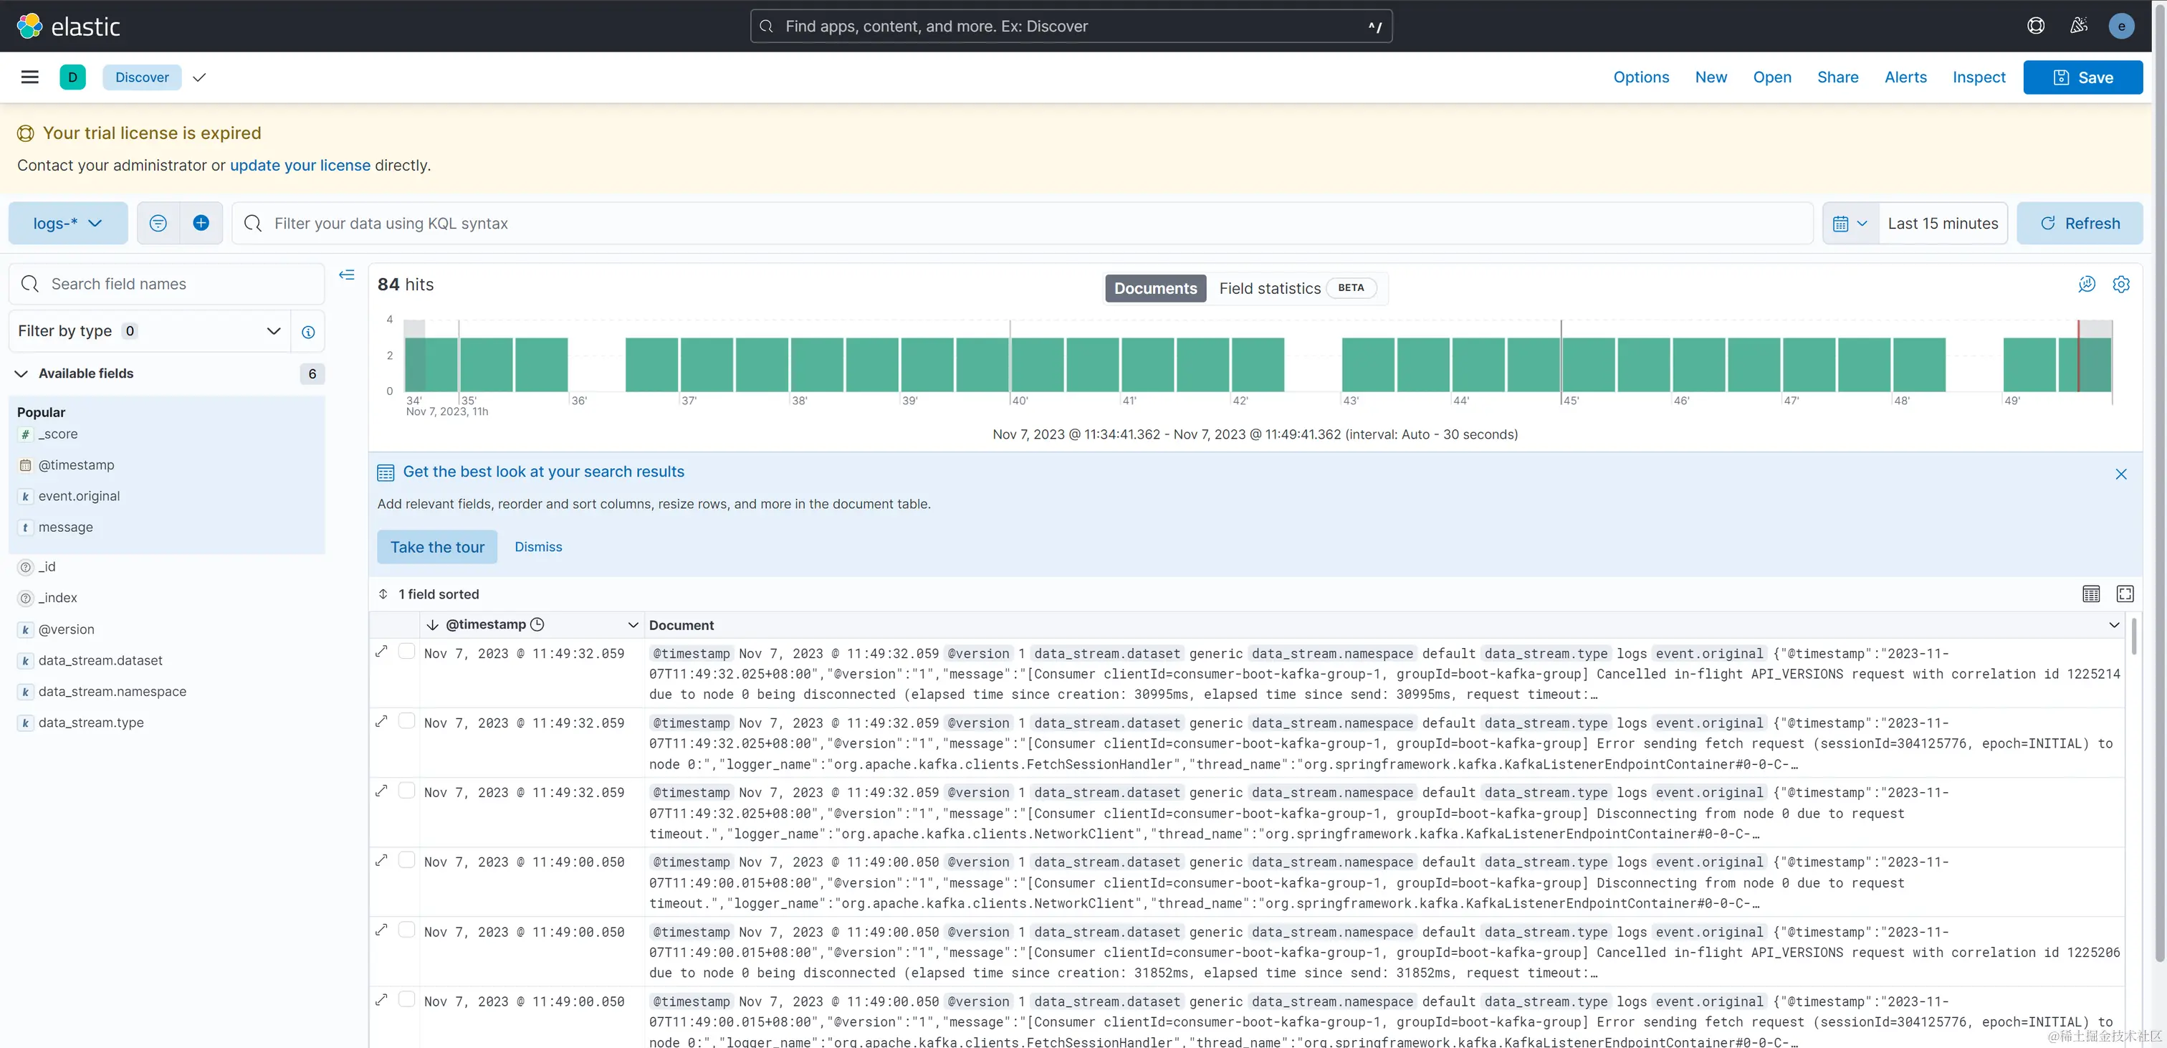The height and width of the screenshot is (1048, 2167).
Task: Click the Take the tour button
Action: (x=436, y=547)
